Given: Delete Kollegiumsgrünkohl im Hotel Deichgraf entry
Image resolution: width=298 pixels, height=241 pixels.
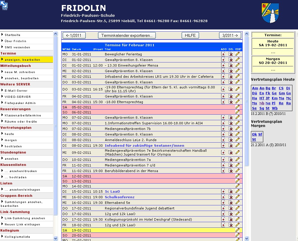Looking at the screenshot, I should coord(231,219).
